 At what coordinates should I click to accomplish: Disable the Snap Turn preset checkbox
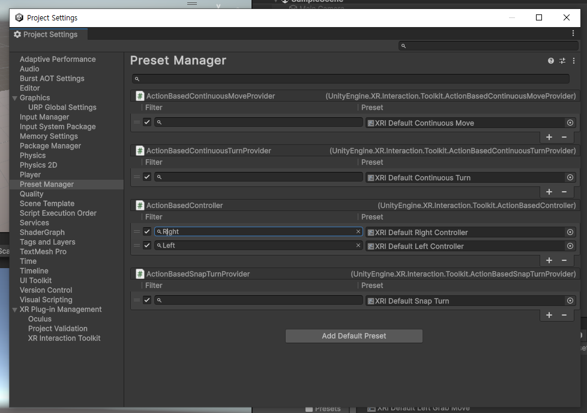(x=147, y=300)
